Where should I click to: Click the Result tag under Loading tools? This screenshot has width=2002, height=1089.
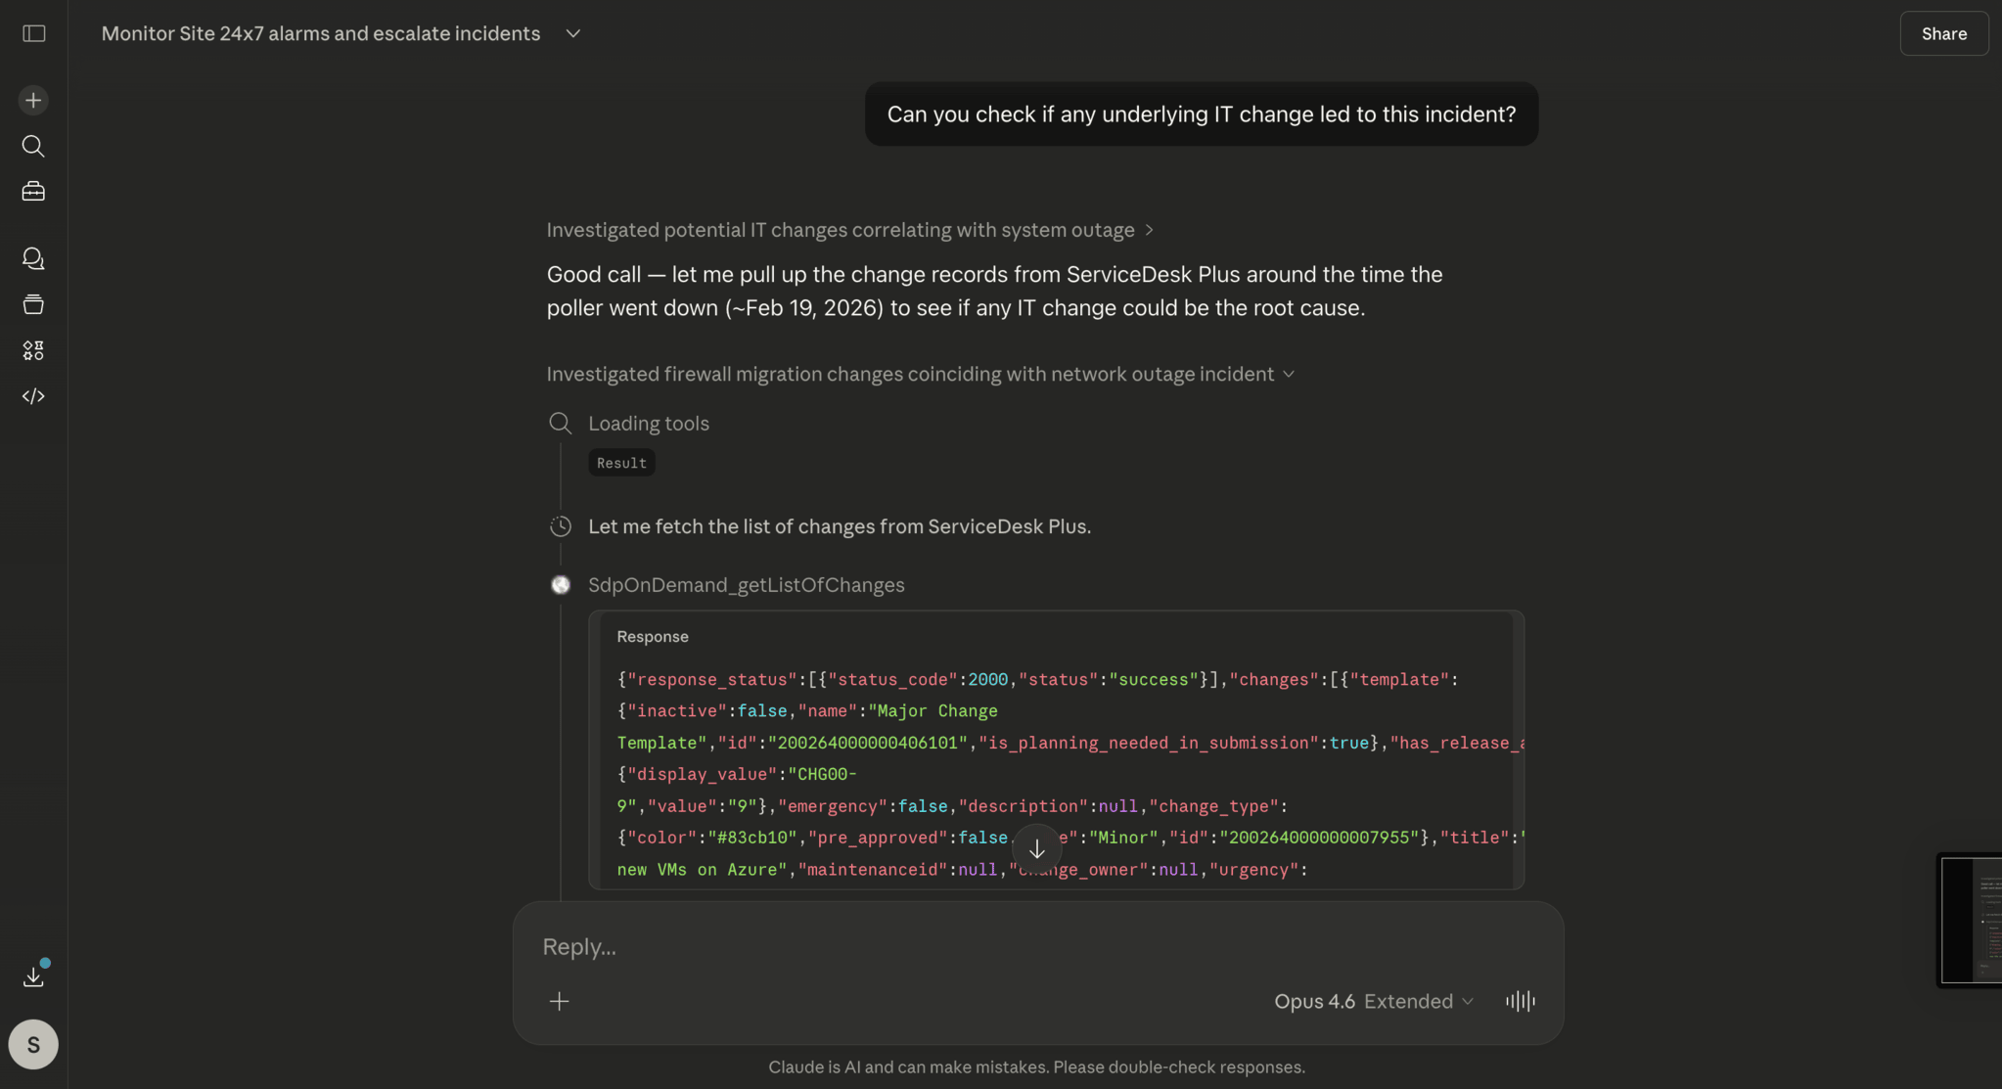coord(621,463)
